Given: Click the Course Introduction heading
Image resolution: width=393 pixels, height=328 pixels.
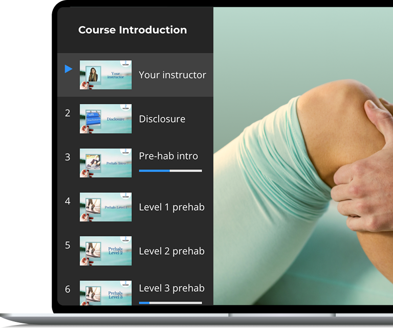Looking at the screenshot, I should [x=133, y=30].
